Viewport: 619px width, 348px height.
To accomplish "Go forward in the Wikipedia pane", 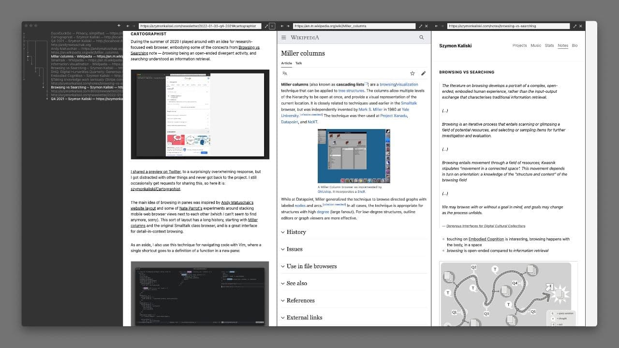I will [x=289, y=26].
